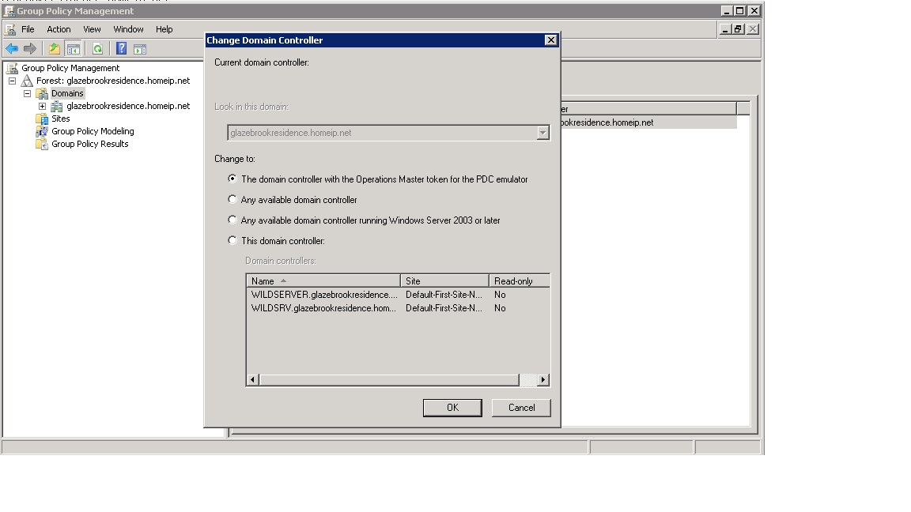This screenshot has height=512, width=911.
Task: Click the Back navigation arrow icon
Action: coord(12,48)
